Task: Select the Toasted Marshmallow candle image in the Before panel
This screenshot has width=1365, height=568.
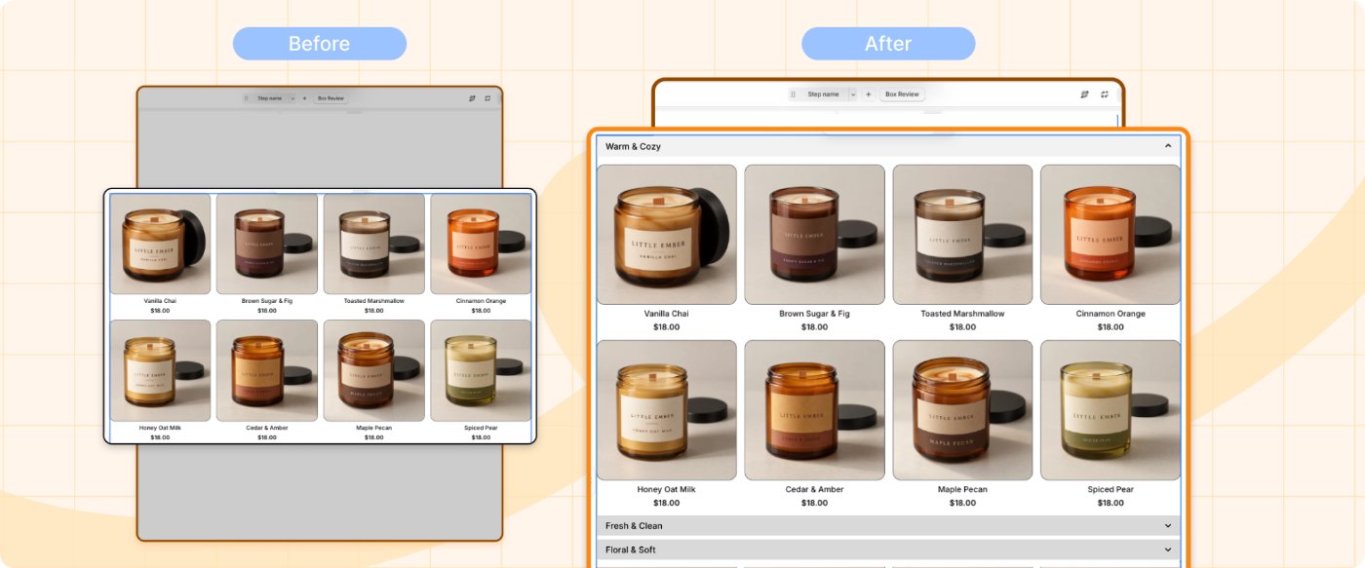Action: coord(374,245)
